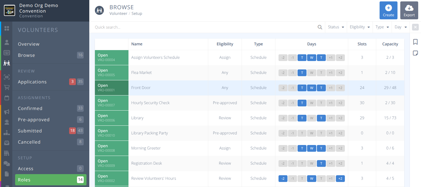Select Confirmed assignments menu item

click(x=30, y=108)
